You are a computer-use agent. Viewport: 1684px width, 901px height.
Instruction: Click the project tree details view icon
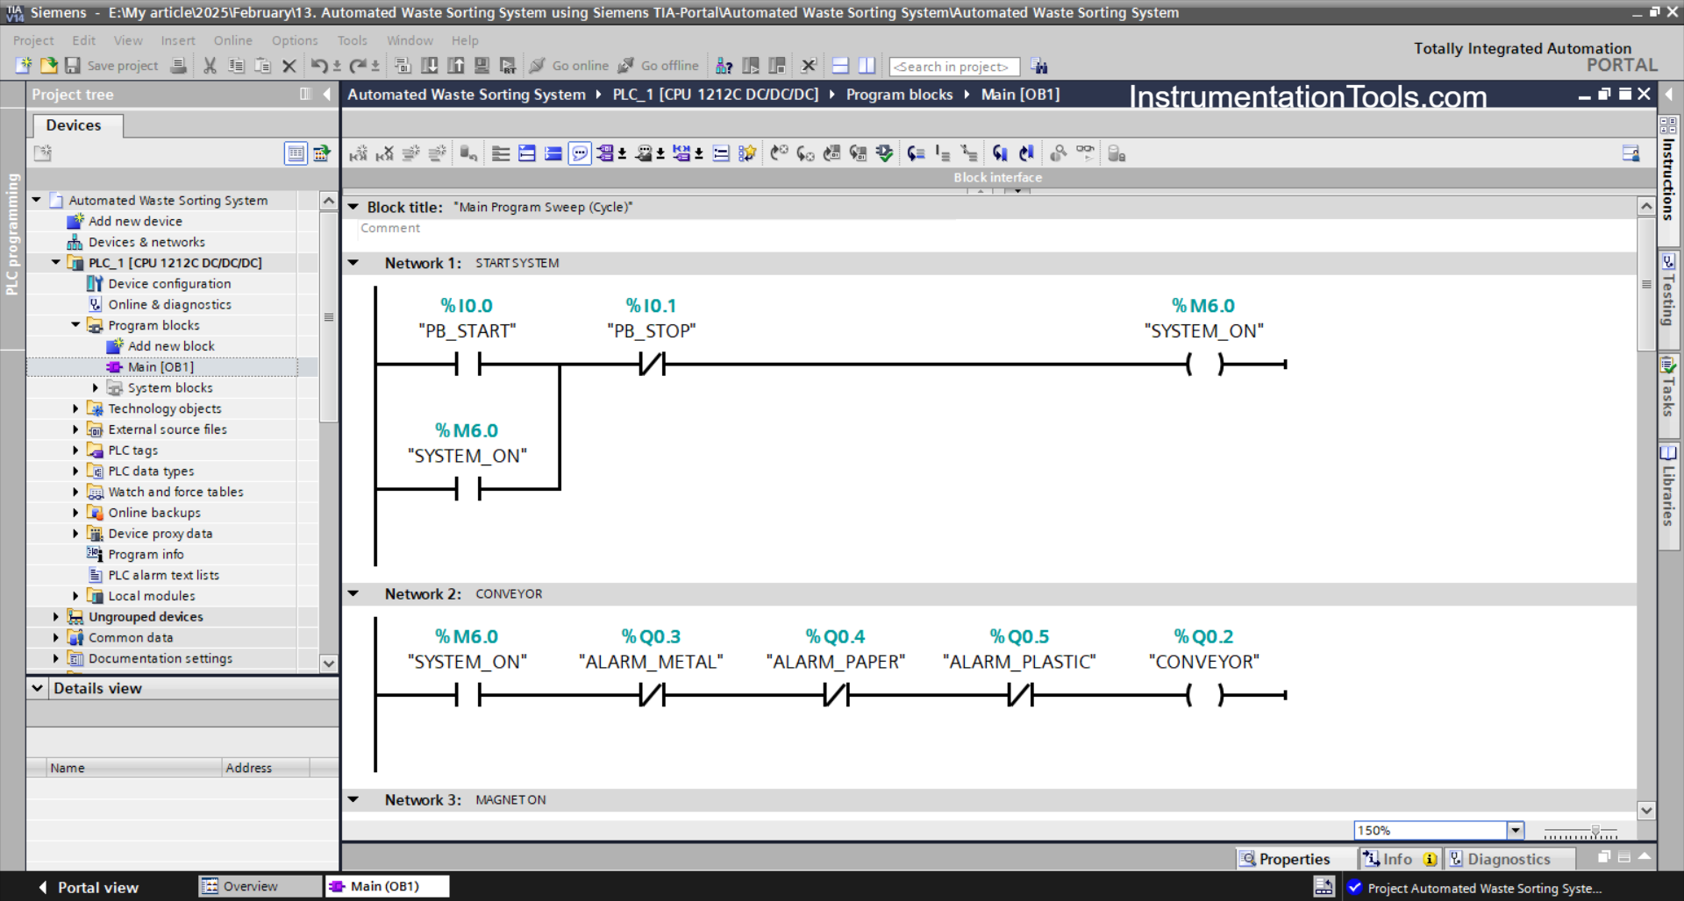pyautogui.click(x=296, y=153)
